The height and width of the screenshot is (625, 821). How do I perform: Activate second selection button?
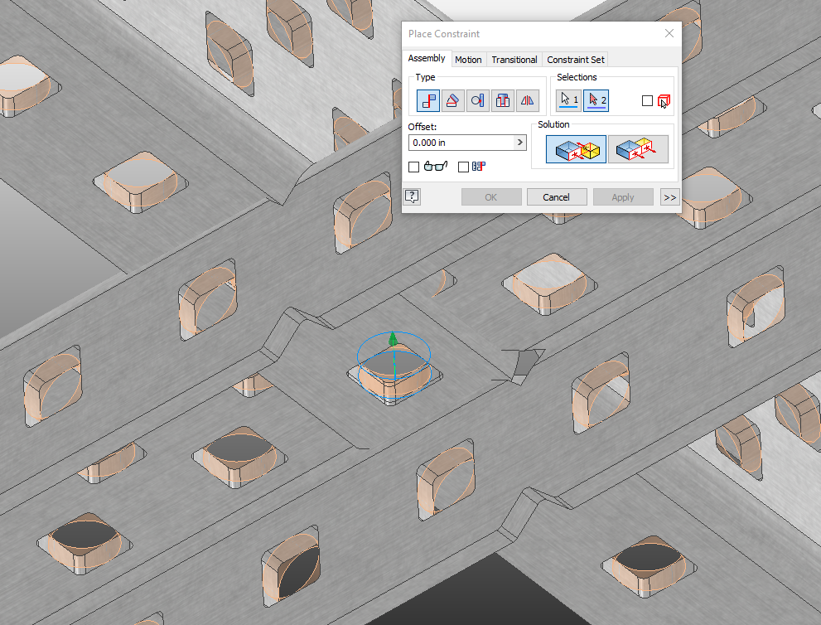click(596, 100)
